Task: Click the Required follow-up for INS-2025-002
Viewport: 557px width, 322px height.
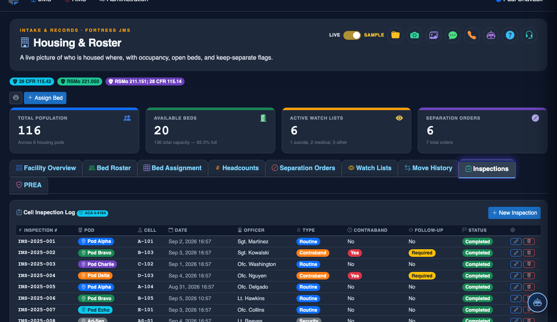Action: point(422,253)
